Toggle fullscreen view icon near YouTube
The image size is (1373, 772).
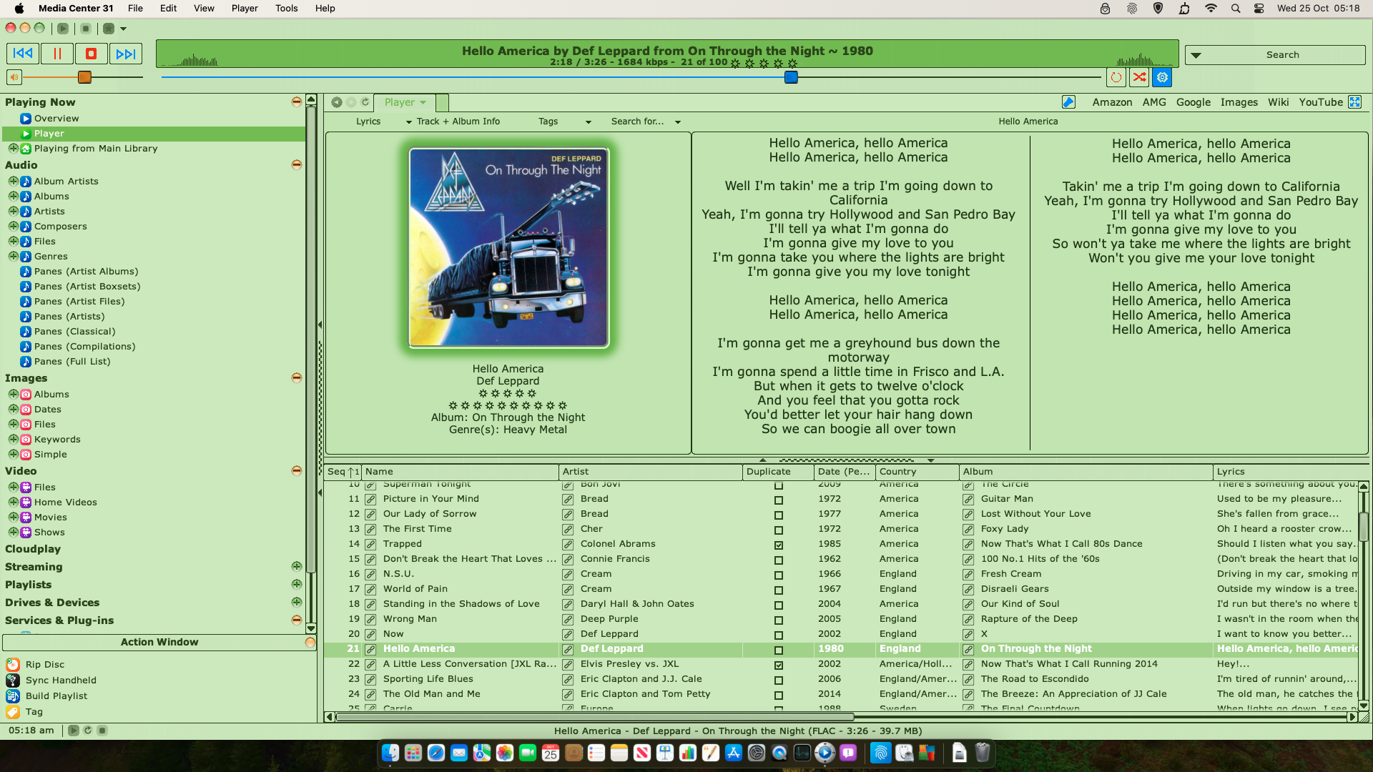1355,102
